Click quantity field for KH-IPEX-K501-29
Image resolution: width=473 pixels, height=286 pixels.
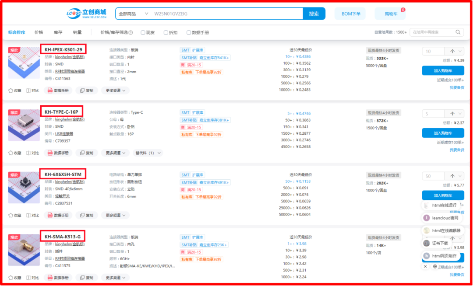tap(433, 52)
